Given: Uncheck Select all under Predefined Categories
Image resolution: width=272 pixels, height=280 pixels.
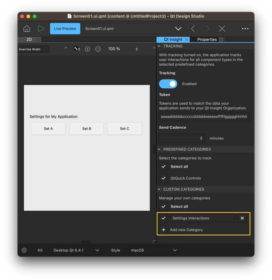Looking at the screenshot, I should [x=164, y=167].
